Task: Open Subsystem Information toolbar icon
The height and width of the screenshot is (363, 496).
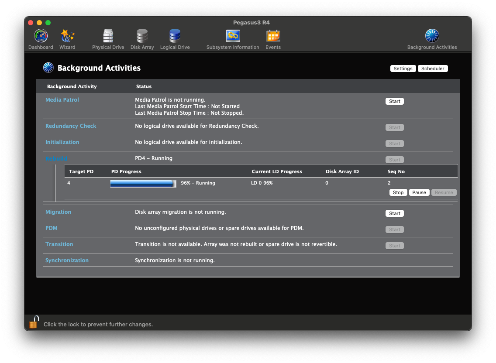Action: pyautogui.click(x=233, y=36)
